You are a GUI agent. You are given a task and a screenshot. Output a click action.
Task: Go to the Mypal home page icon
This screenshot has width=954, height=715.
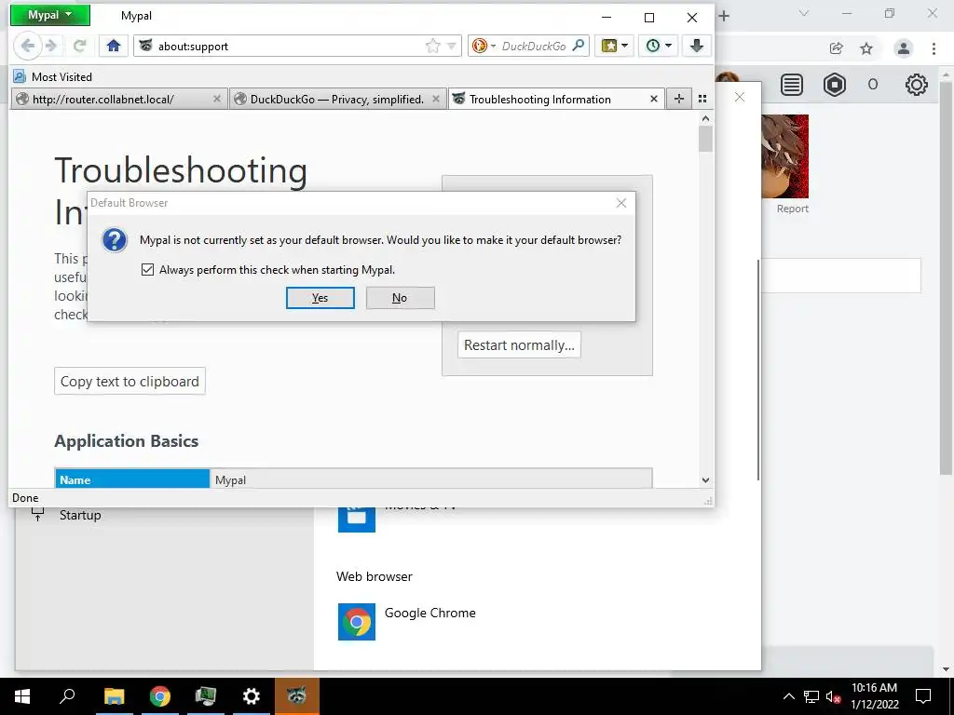114,46
